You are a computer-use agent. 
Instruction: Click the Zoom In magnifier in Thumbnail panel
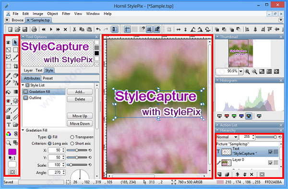point(247,71)
